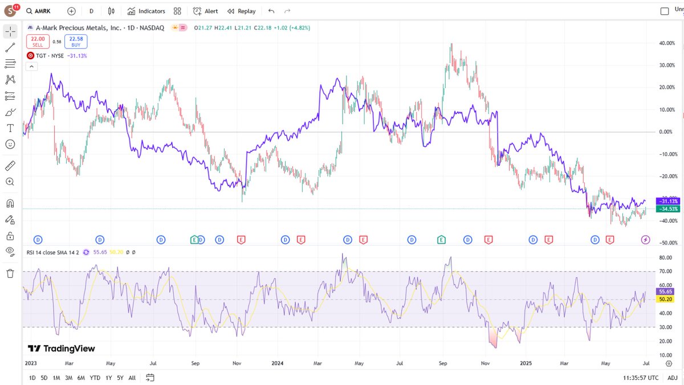Screen dimensions: 684x385
Task: Click the green -34.53% price scale label
Action: 668,209
